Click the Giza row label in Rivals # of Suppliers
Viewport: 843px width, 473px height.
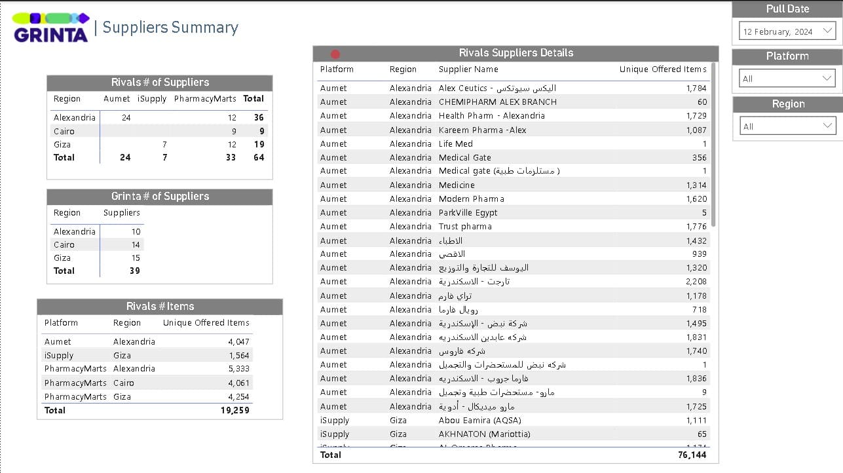[62, 144]
